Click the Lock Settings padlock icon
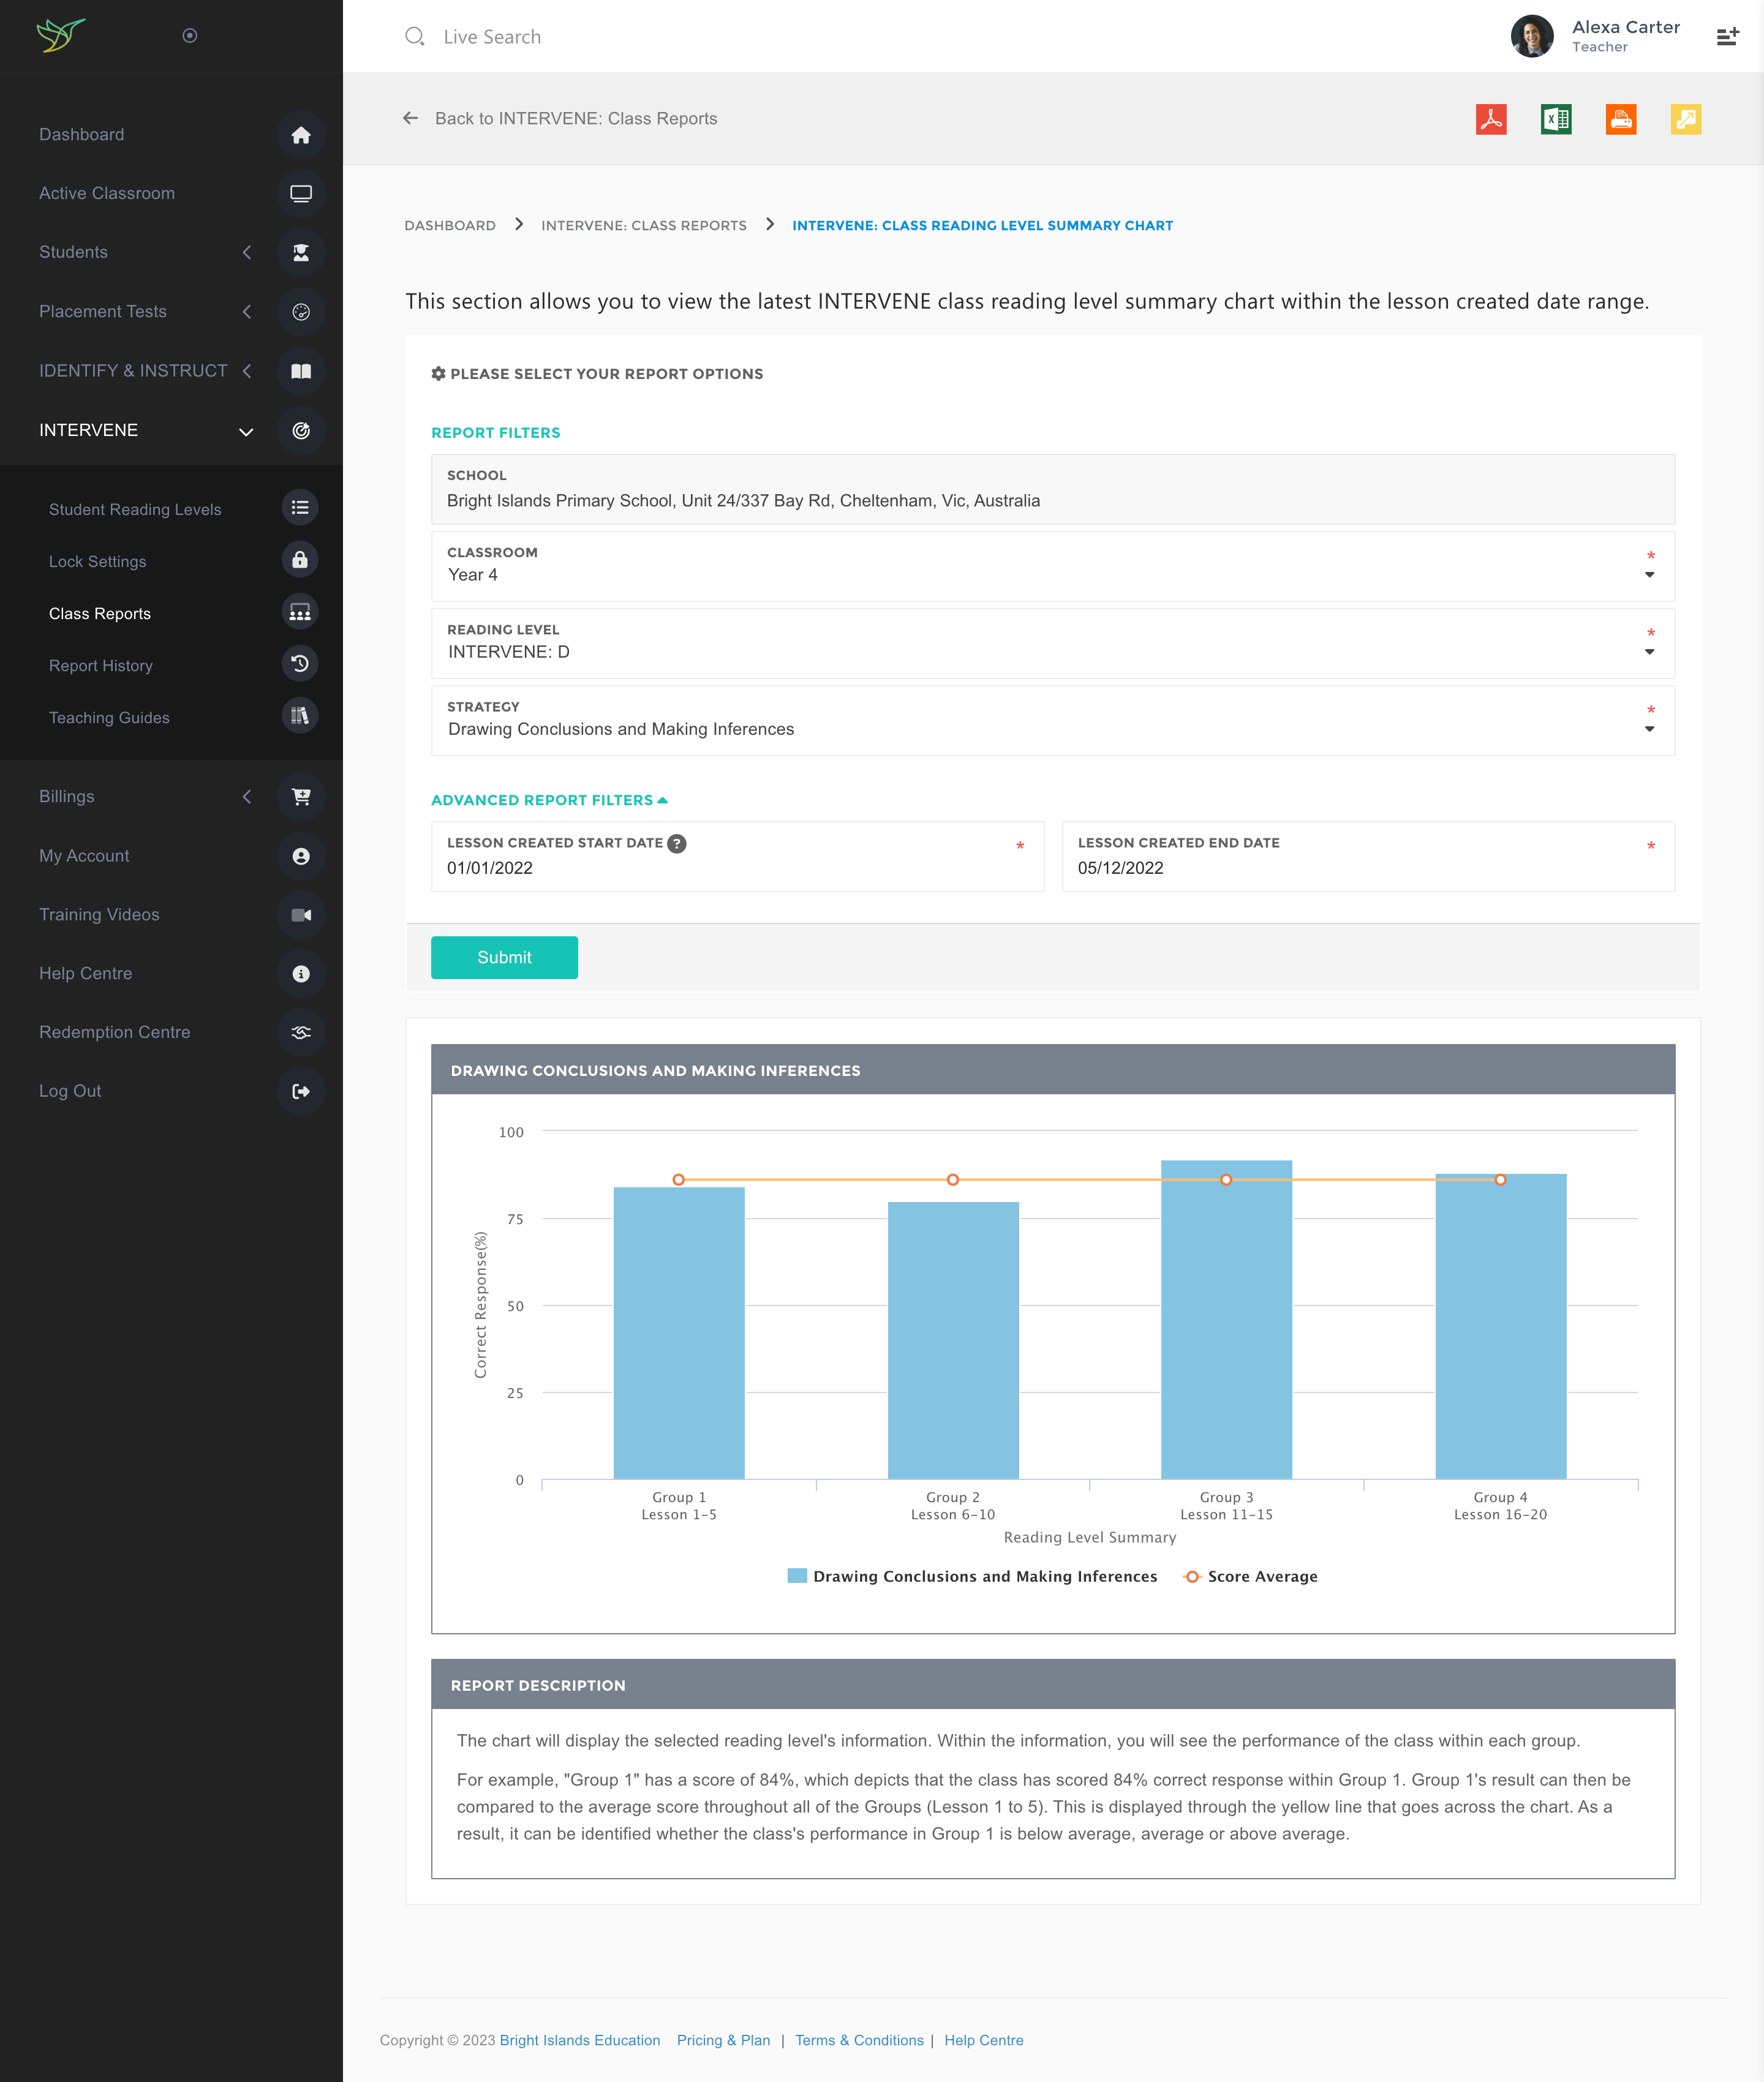 (299, 560)
